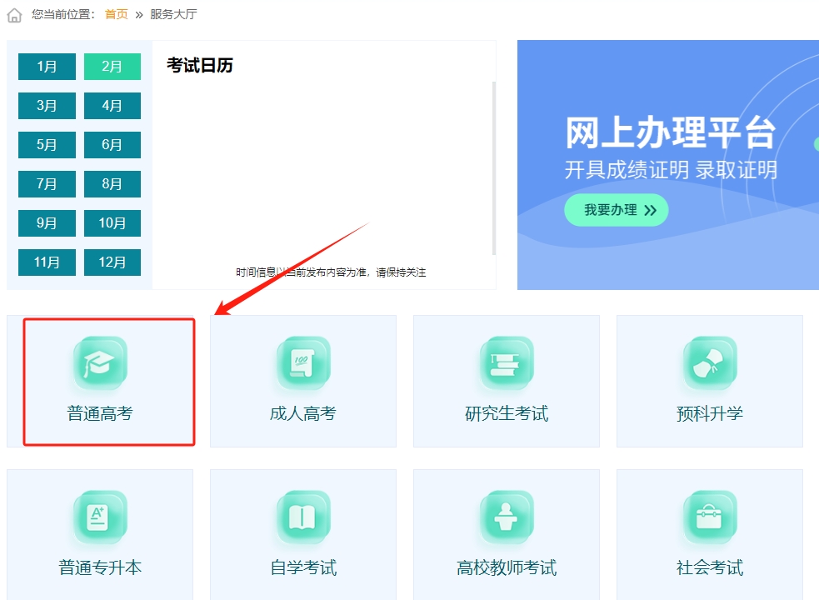Open the 普通高考 text label
Image resolution: width=819 pixels, height=600 pixels.
pyautogui.click(x=100, y=413)
